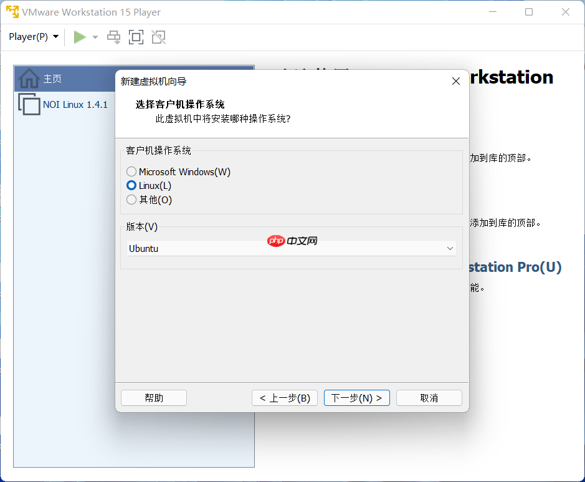This screenshot has width=585, height=482.
Task: Select the Linux(L) radio button
Action: tap(131, 185)
